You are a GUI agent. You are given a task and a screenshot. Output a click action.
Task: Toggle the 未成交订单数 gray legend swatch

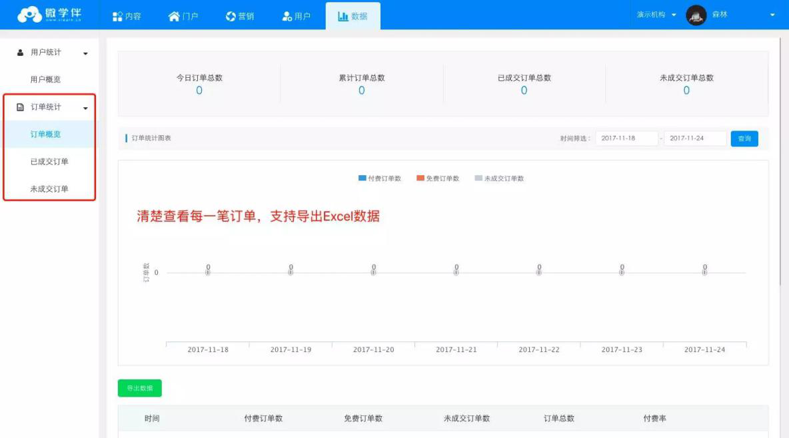point(478,178)
